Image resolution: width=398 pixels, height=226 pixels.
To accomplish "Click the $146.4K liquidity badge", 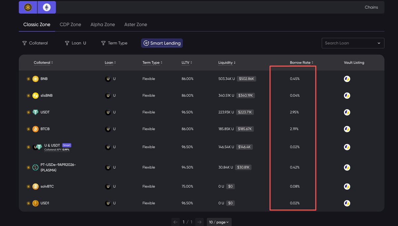I will 244,147.
